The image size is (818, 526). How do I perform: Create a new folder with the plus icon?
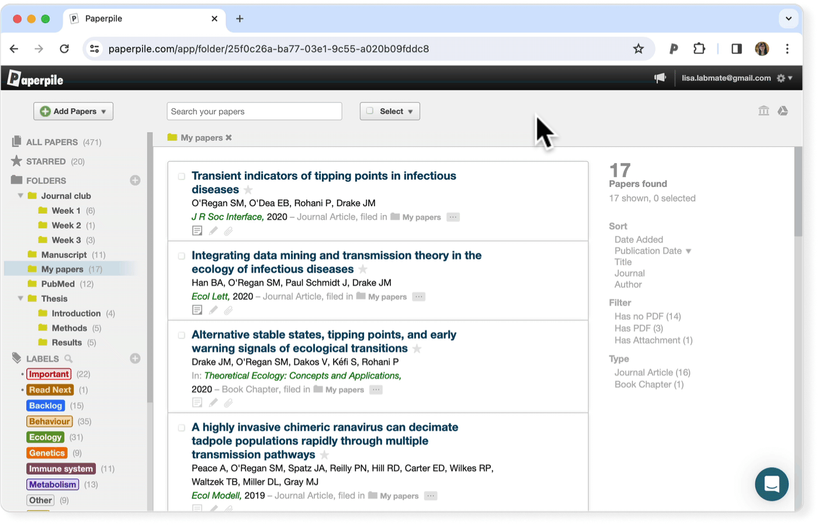tap(135, 180)
